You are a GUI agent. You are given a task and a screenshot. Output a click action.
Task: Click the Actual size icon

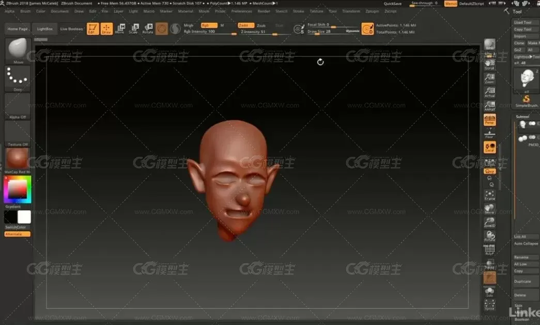(x=489, y=92)
